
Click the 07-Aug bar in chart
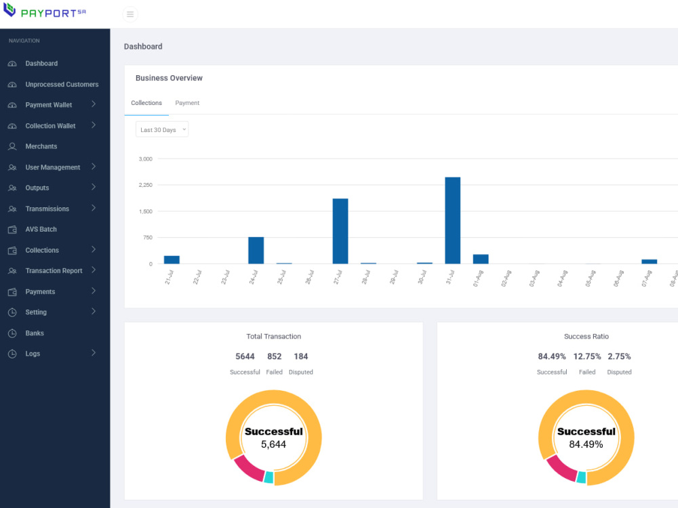coord(650,261)
